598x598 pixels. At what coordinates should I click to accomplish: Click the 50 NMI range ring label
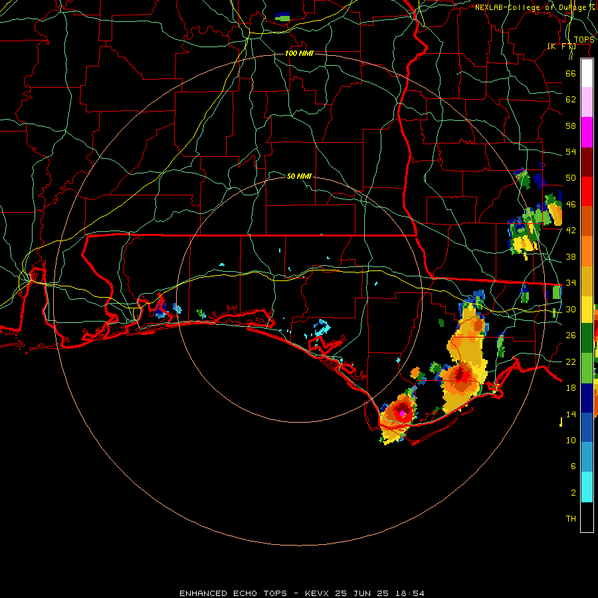click(x=299, y=176)
